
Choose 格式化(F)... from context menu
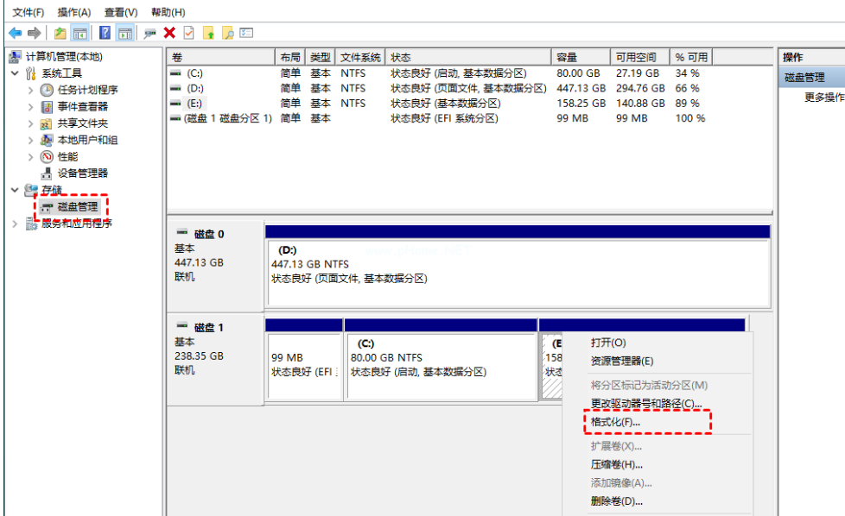615,423
